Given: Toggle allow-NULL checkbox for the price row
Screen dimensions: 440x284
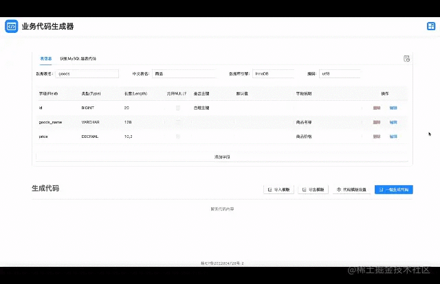Looking at the screenshot, I should [178, 137].
